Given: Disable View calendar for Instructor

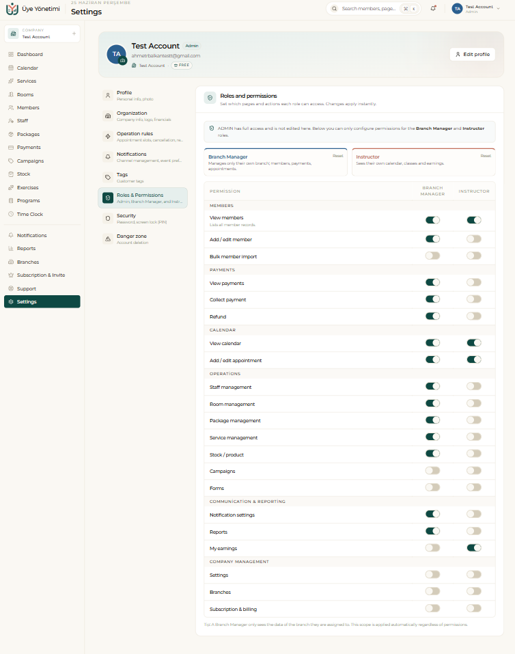Looking at the screenshot, I should [x=474, y=343].
